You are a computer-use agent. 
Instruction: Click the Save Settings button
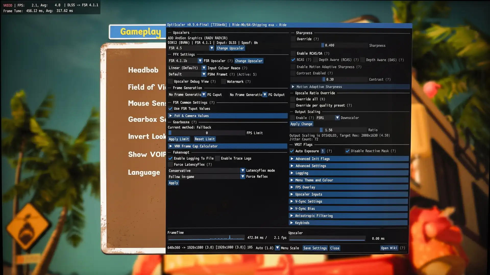tap(315, 248)
